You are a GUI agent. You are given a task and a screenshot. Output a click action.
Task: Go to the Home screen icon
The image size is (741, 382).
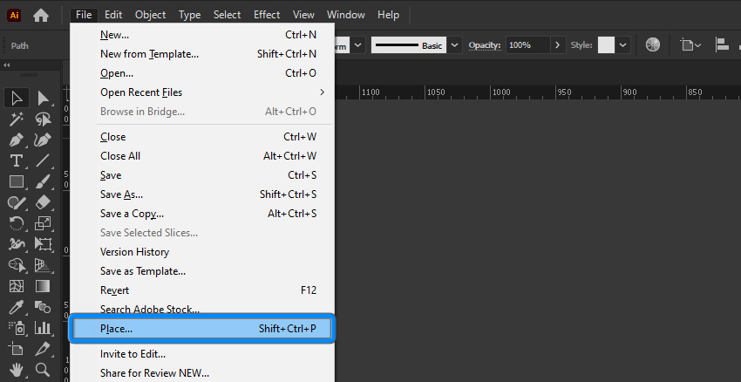coord(41,15)
